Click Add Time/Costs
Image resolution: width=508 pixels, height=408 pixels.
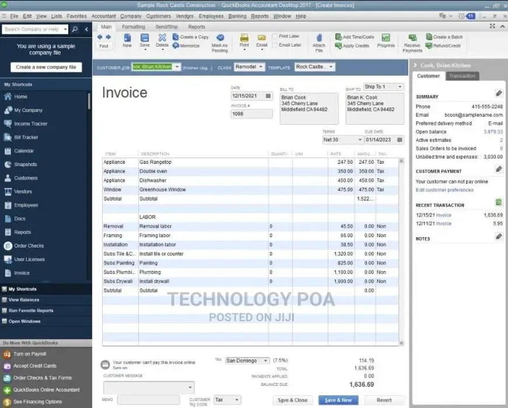[355, 37]
